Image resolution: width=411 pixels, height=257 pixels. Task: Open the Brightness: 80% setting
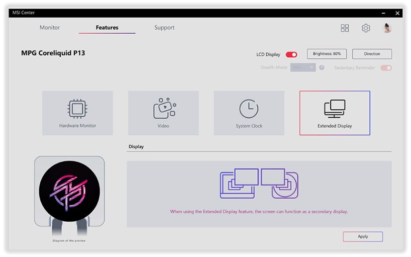point(327,54)
